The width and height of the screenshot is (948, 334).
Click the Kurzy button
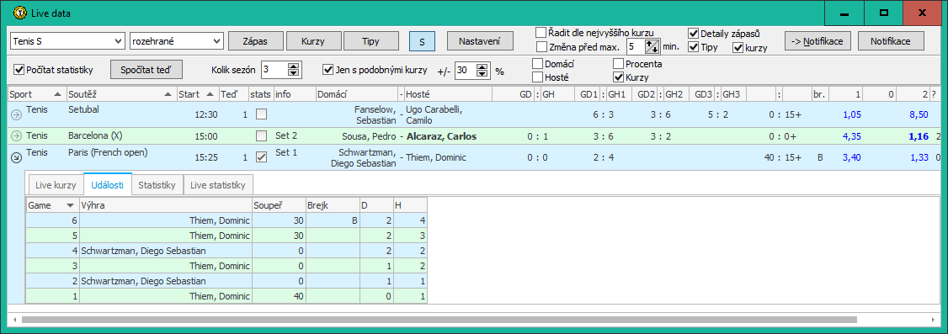click(313, 42)
